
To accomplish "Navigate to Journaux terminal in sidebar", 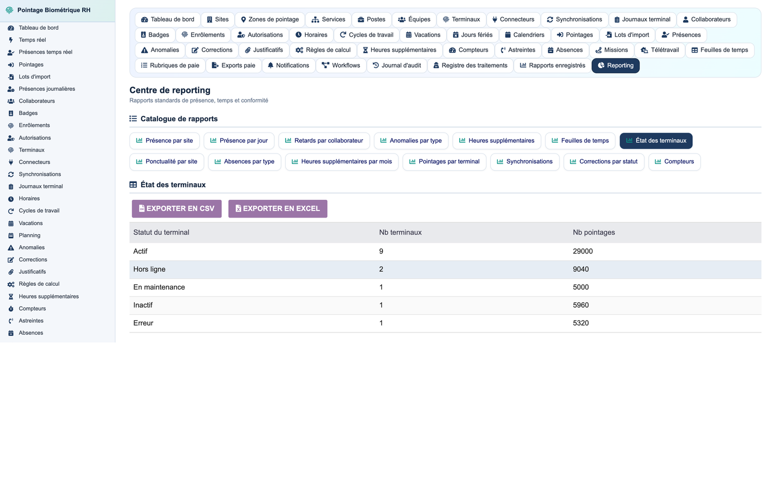I will point(57,186).
